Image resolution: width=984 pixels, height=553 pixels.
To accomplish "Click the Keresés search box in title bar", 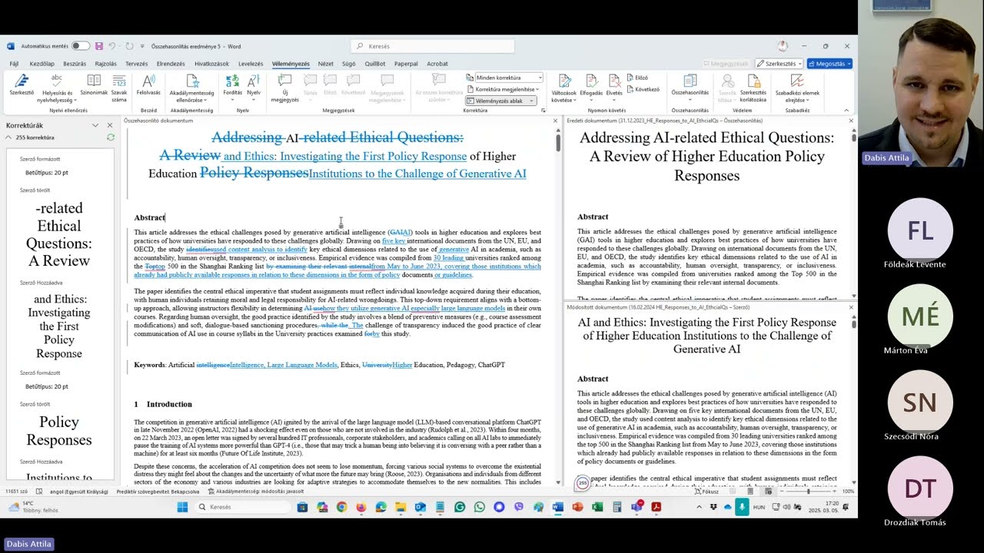I will pos(433,46).
